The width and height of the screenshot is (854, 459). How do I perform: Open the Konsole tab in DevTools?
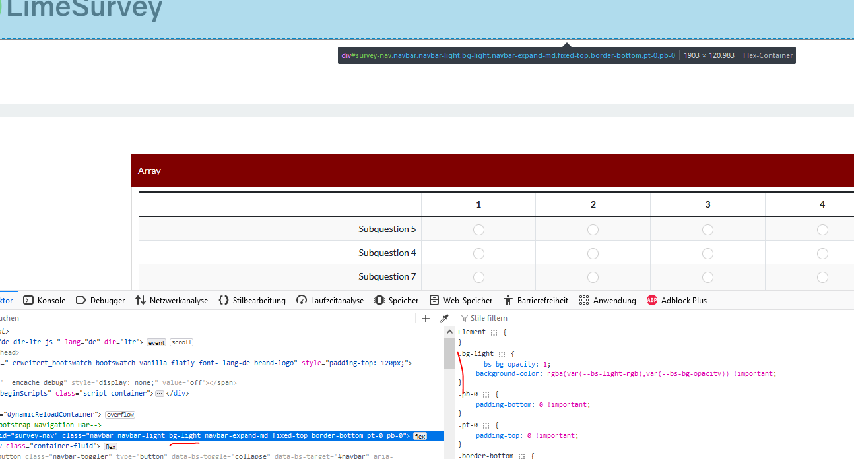[x=45, y=300]
